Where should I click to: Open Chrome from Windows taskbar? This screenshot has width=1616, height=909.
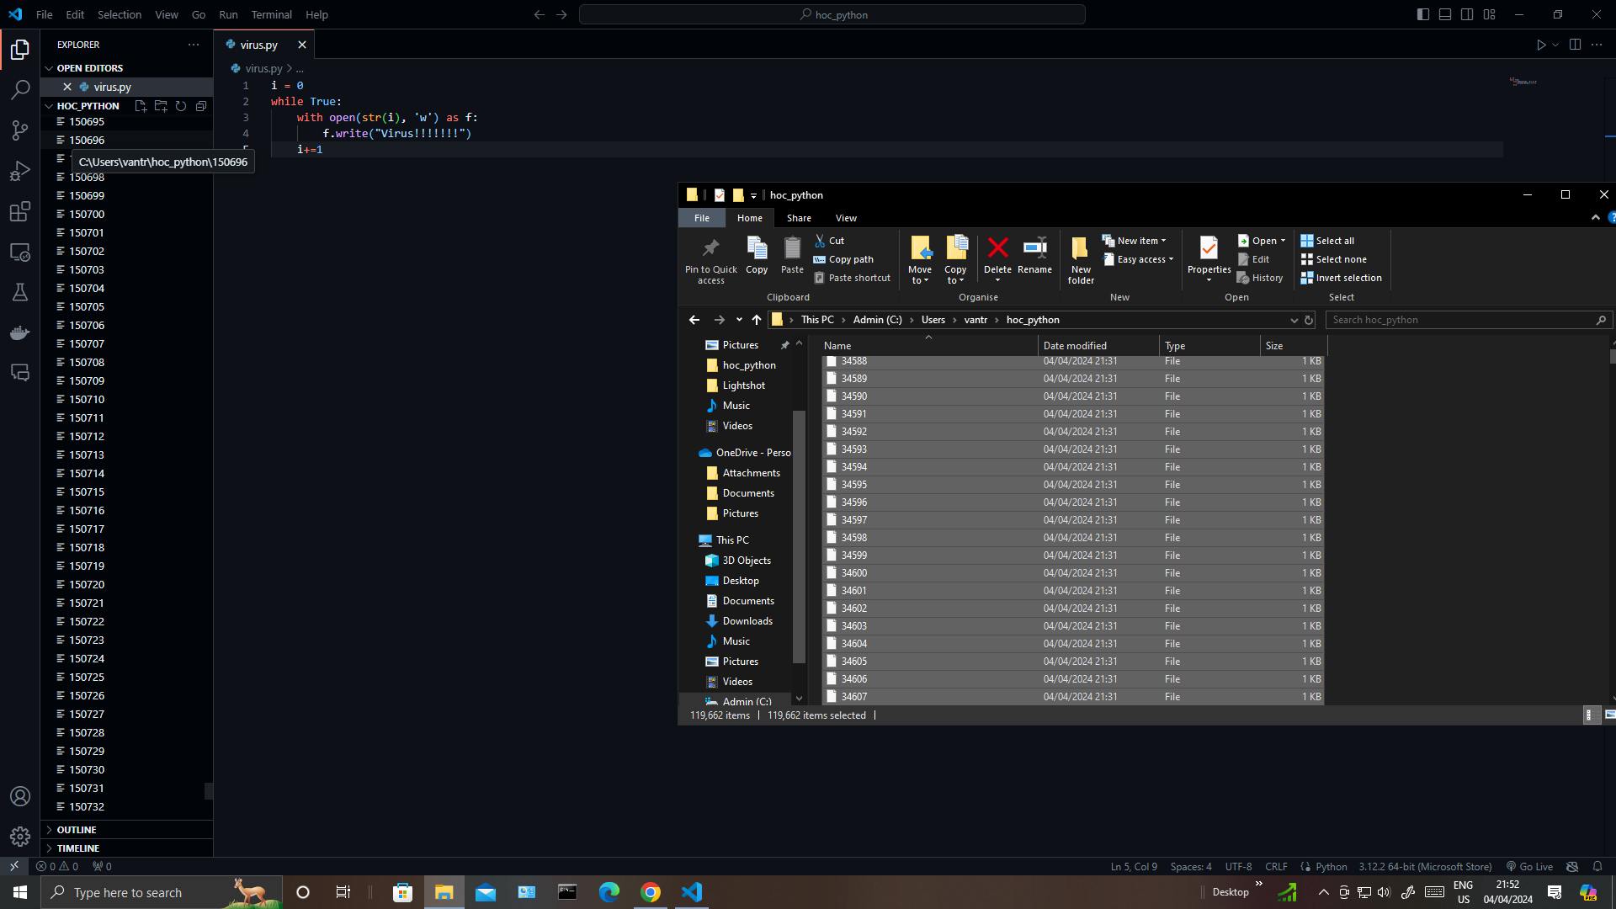pyautogui.click(x=650, y=892)
